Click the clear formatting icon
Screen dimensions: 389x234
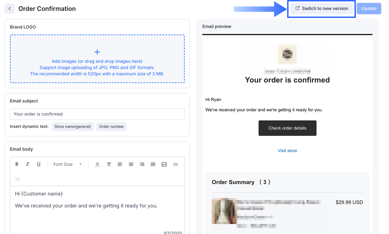(x=109, y=164)
